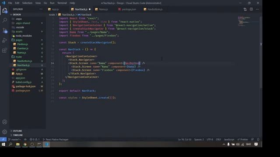Expand the node_modules folder
The height and width of the screenshot is (157, 280).
click(24, 36)
